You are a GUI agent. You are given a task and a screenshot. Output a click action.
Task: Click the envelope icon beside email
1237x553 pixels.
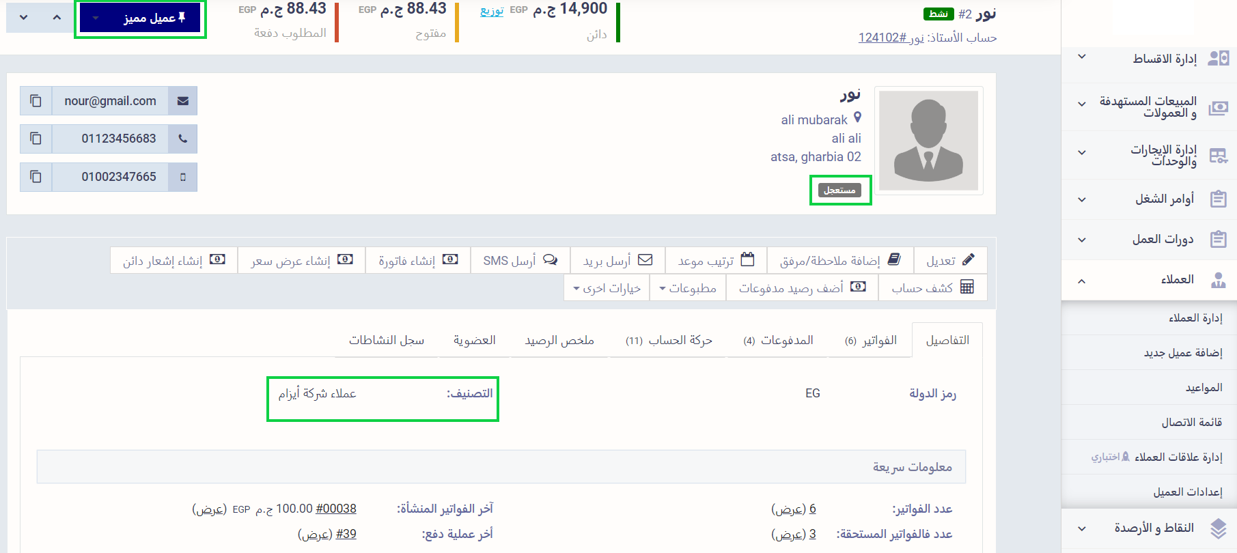[182, 101]
